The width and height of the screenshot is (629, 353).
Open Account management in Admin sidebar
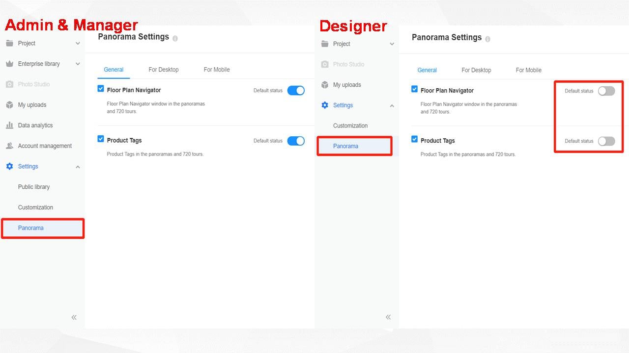coord(45,146)
